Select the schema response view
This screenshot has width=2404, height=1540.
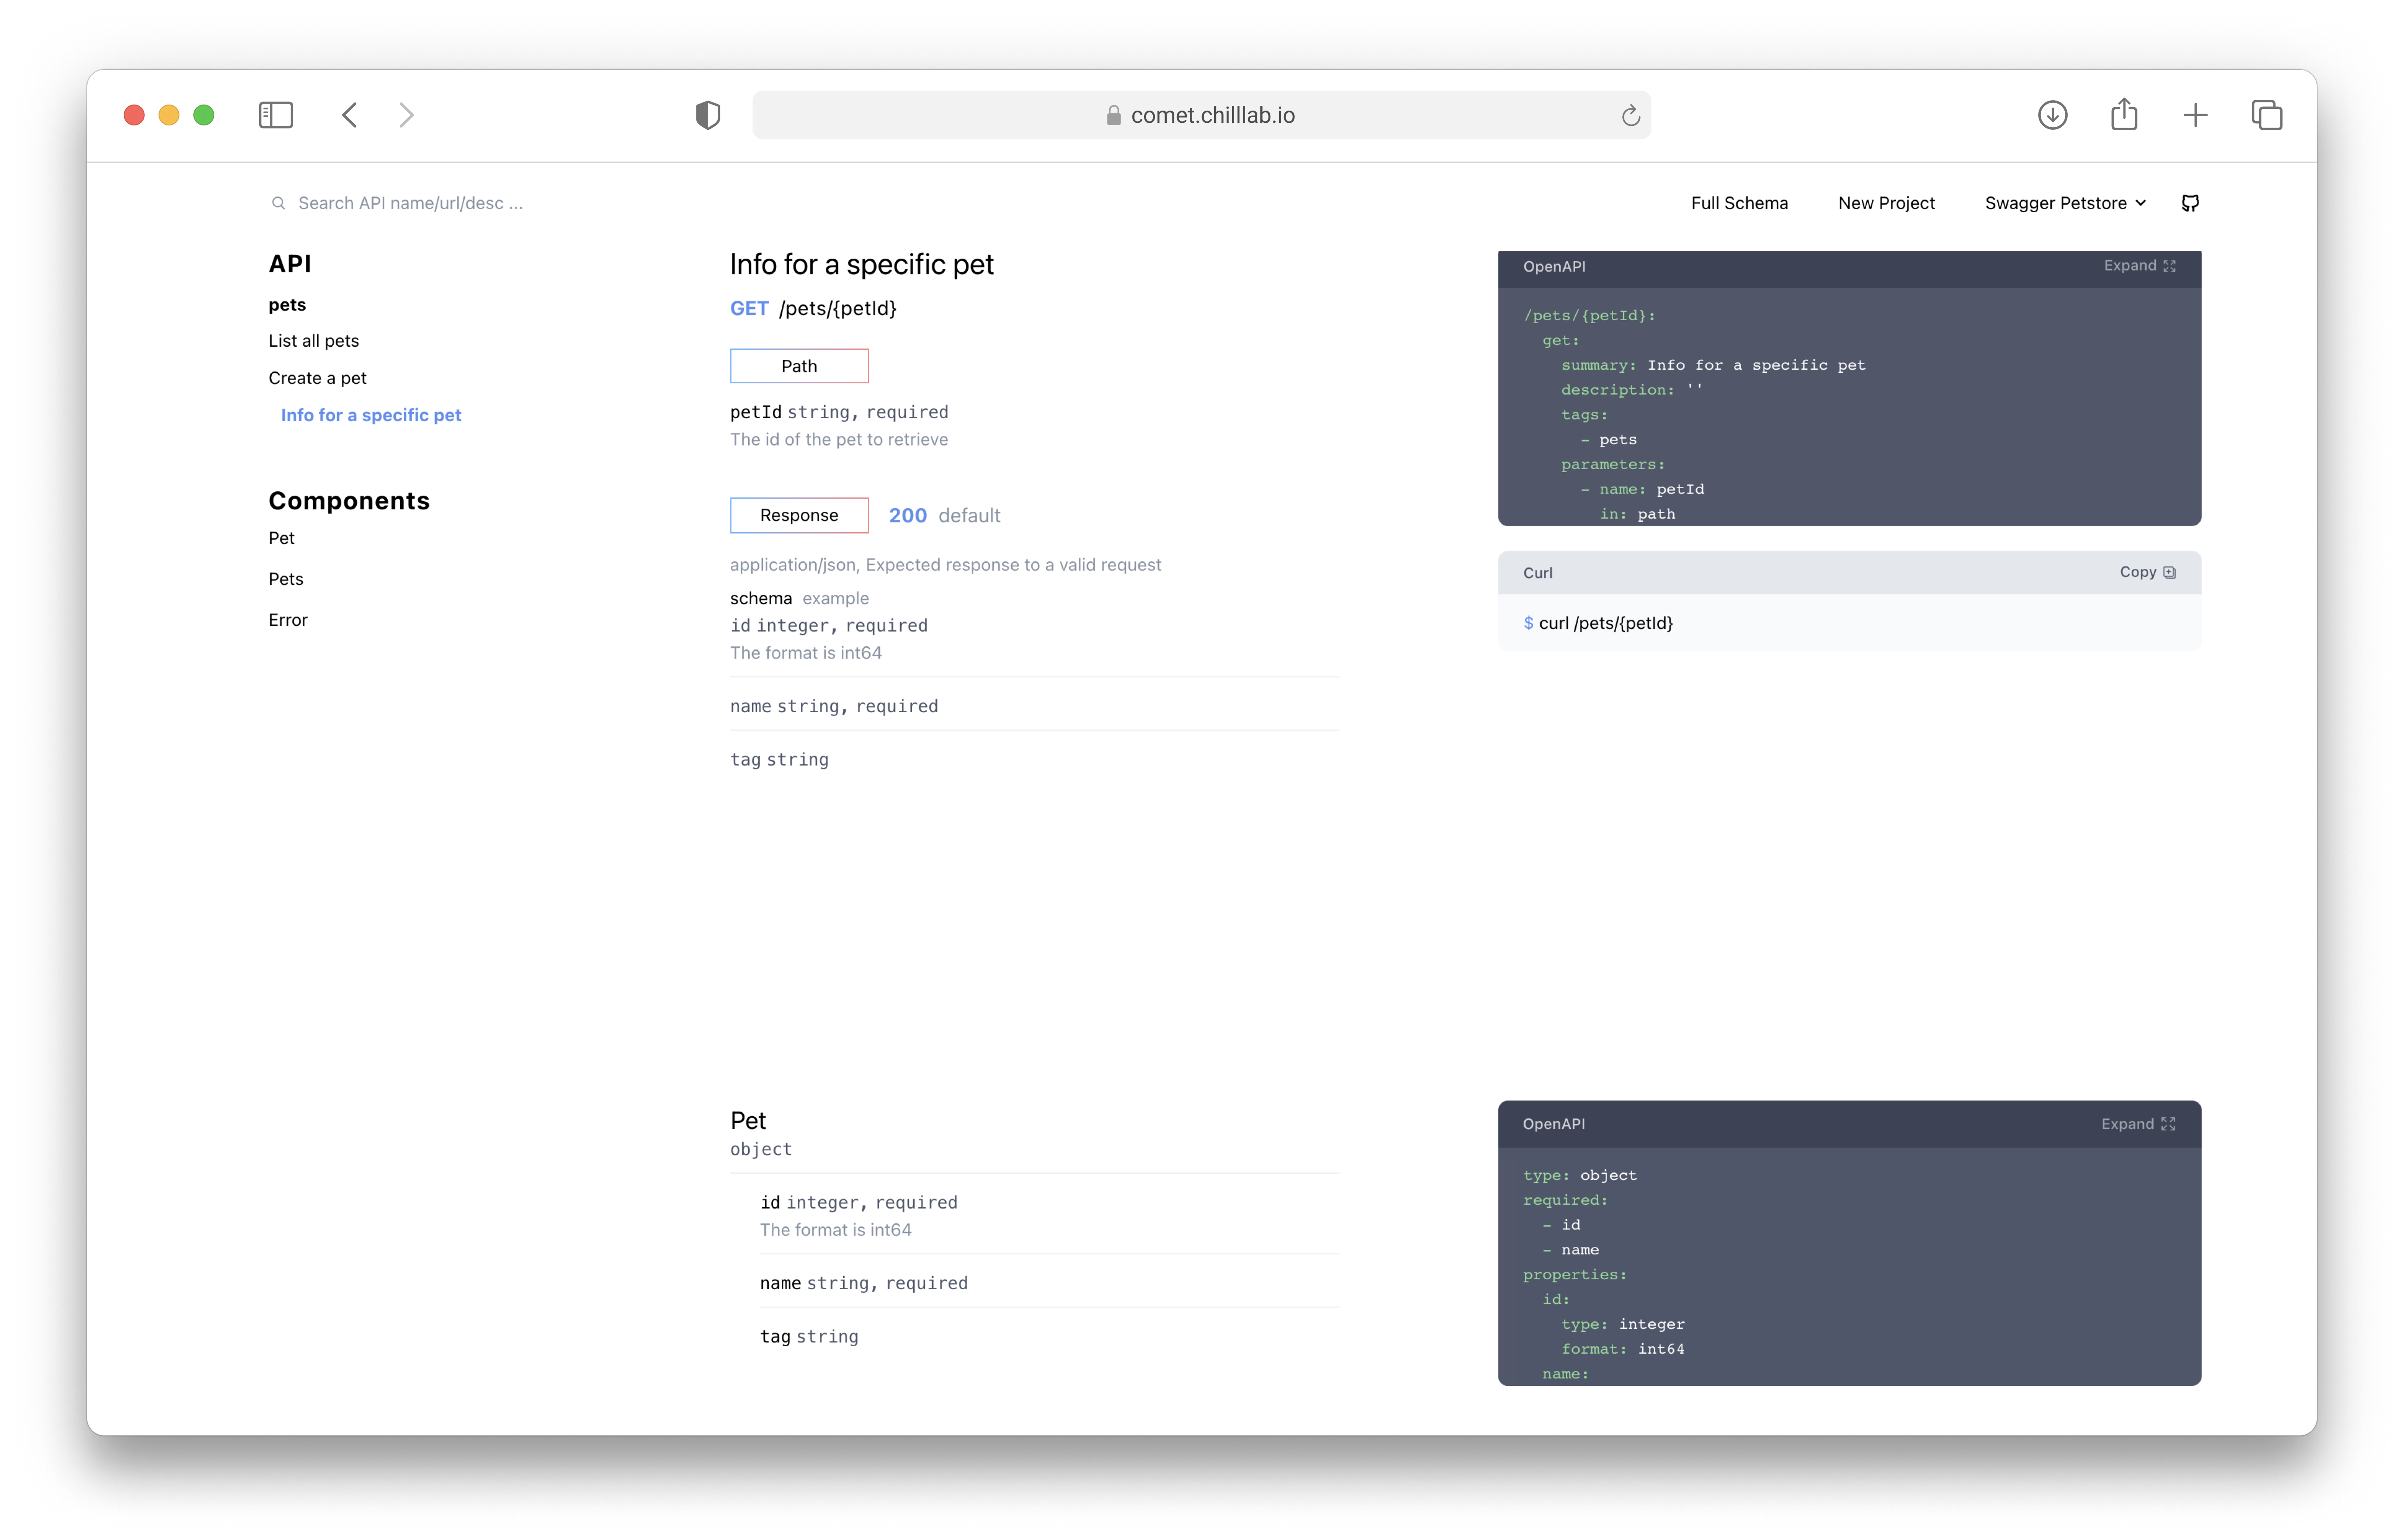[760, 598]
